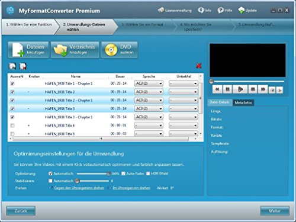The height and width of the screenshot is (222, 296).
Task: Click the play button in the player
Action: click(240, 89)
